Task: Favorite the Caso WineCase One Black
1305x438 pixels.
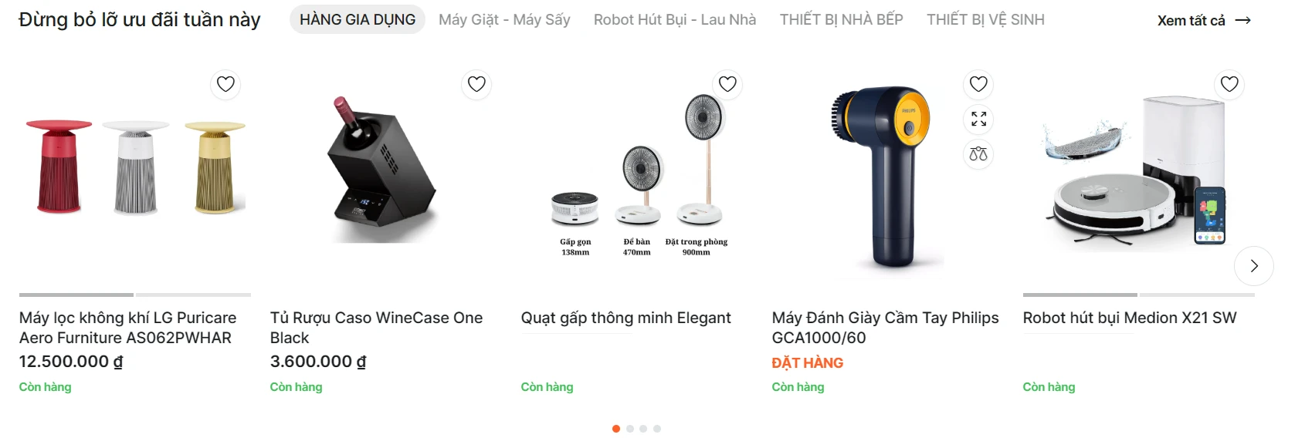Action: pyautogui.click(x=476, y=84)
